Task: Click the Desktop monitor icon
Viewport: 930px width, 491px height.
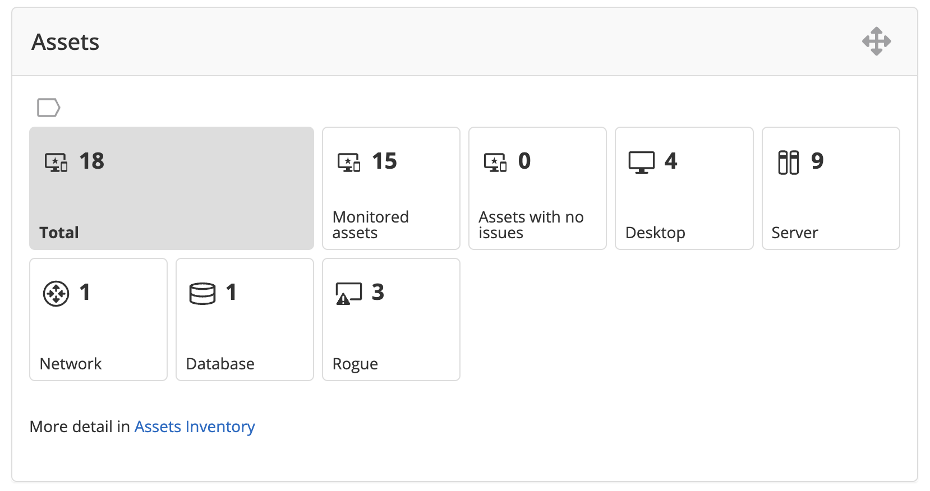Action: click(x=641, y=163)
